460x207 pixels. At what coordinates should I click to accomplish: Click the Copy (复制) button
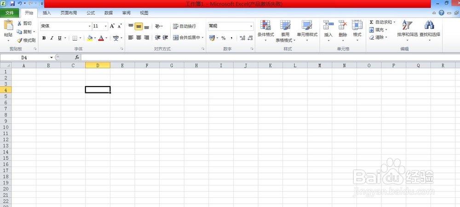[x=24, y=32]
